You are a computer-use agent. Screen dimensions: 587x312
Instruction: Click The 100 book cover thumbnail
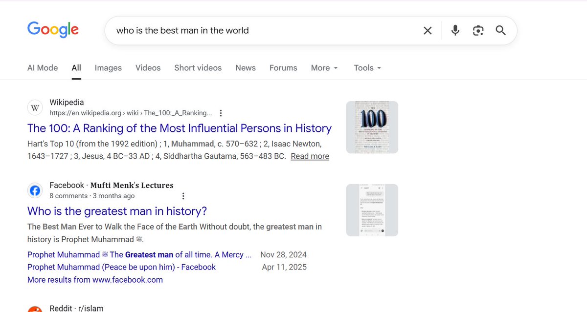(372, 127)
